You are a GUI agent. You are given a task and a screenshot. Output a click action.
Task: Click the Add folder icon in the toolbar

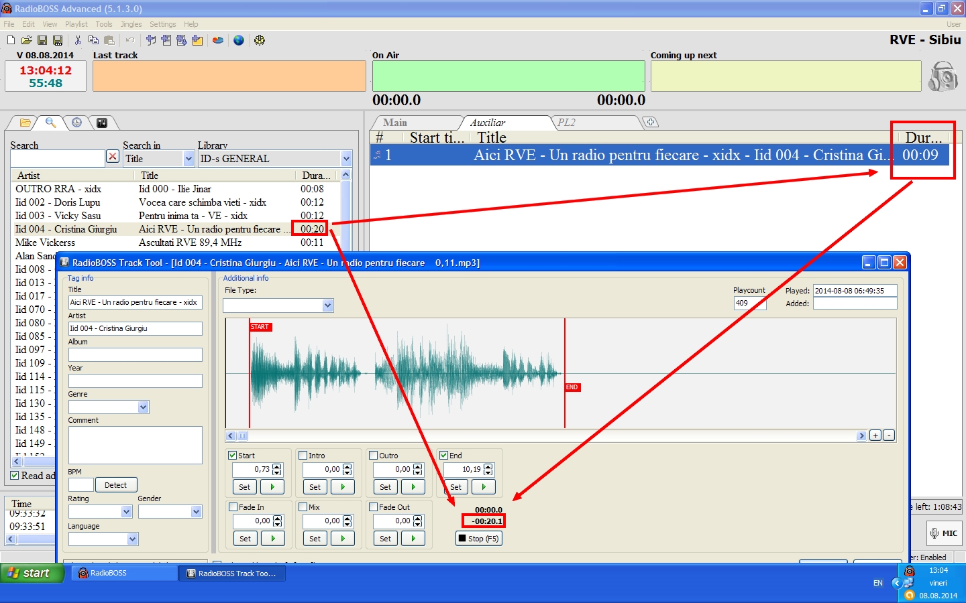pyautogui.click(x=197, y=40)
